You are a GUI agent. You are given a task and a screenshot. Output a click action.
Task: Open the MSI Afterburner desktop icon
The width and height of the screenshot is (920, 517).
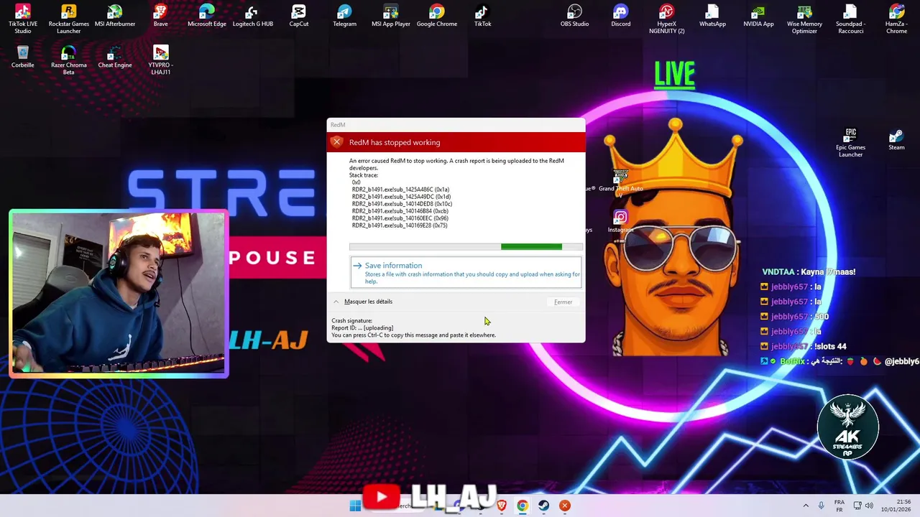point(115,16)
